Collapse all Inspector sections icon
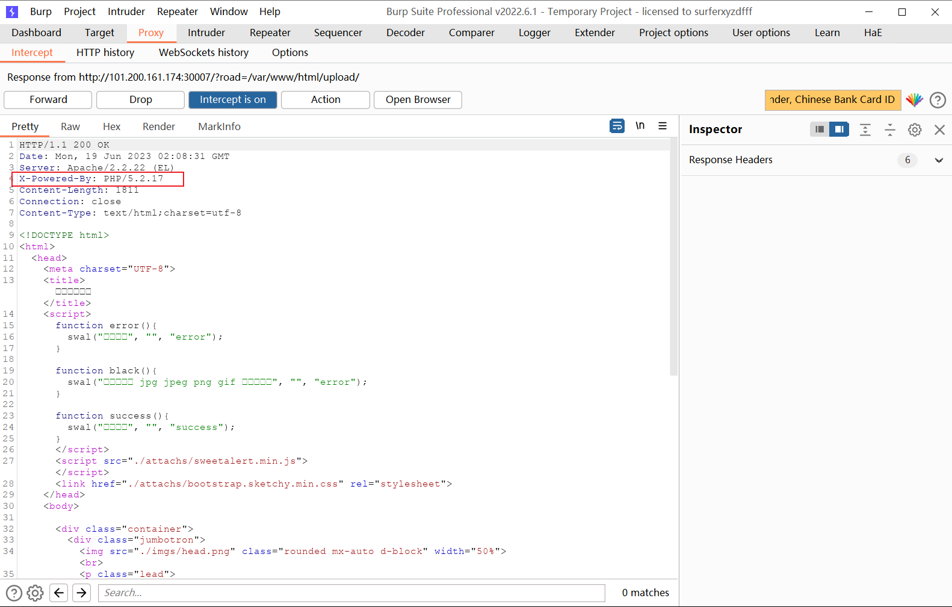952x607 pixels. pyautogui.click(x=890, y=129)
